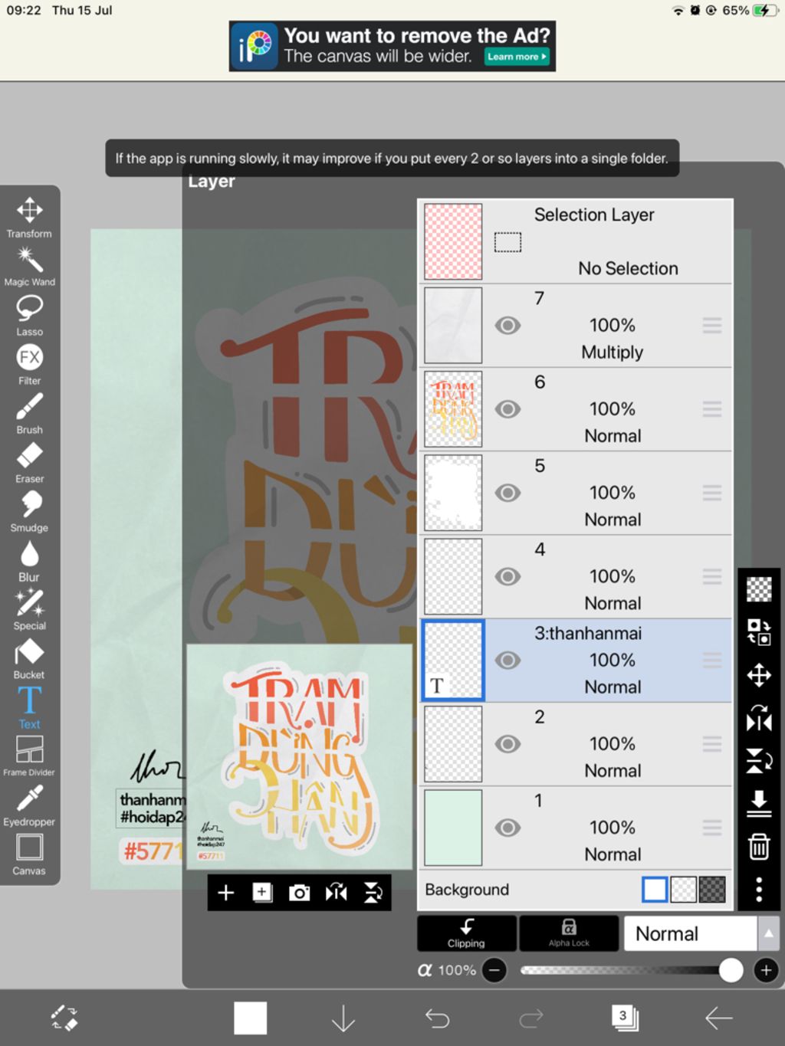The image size is (785, 1046).
Task: Click Learn more in the ad banner
Action: point(517,57)
